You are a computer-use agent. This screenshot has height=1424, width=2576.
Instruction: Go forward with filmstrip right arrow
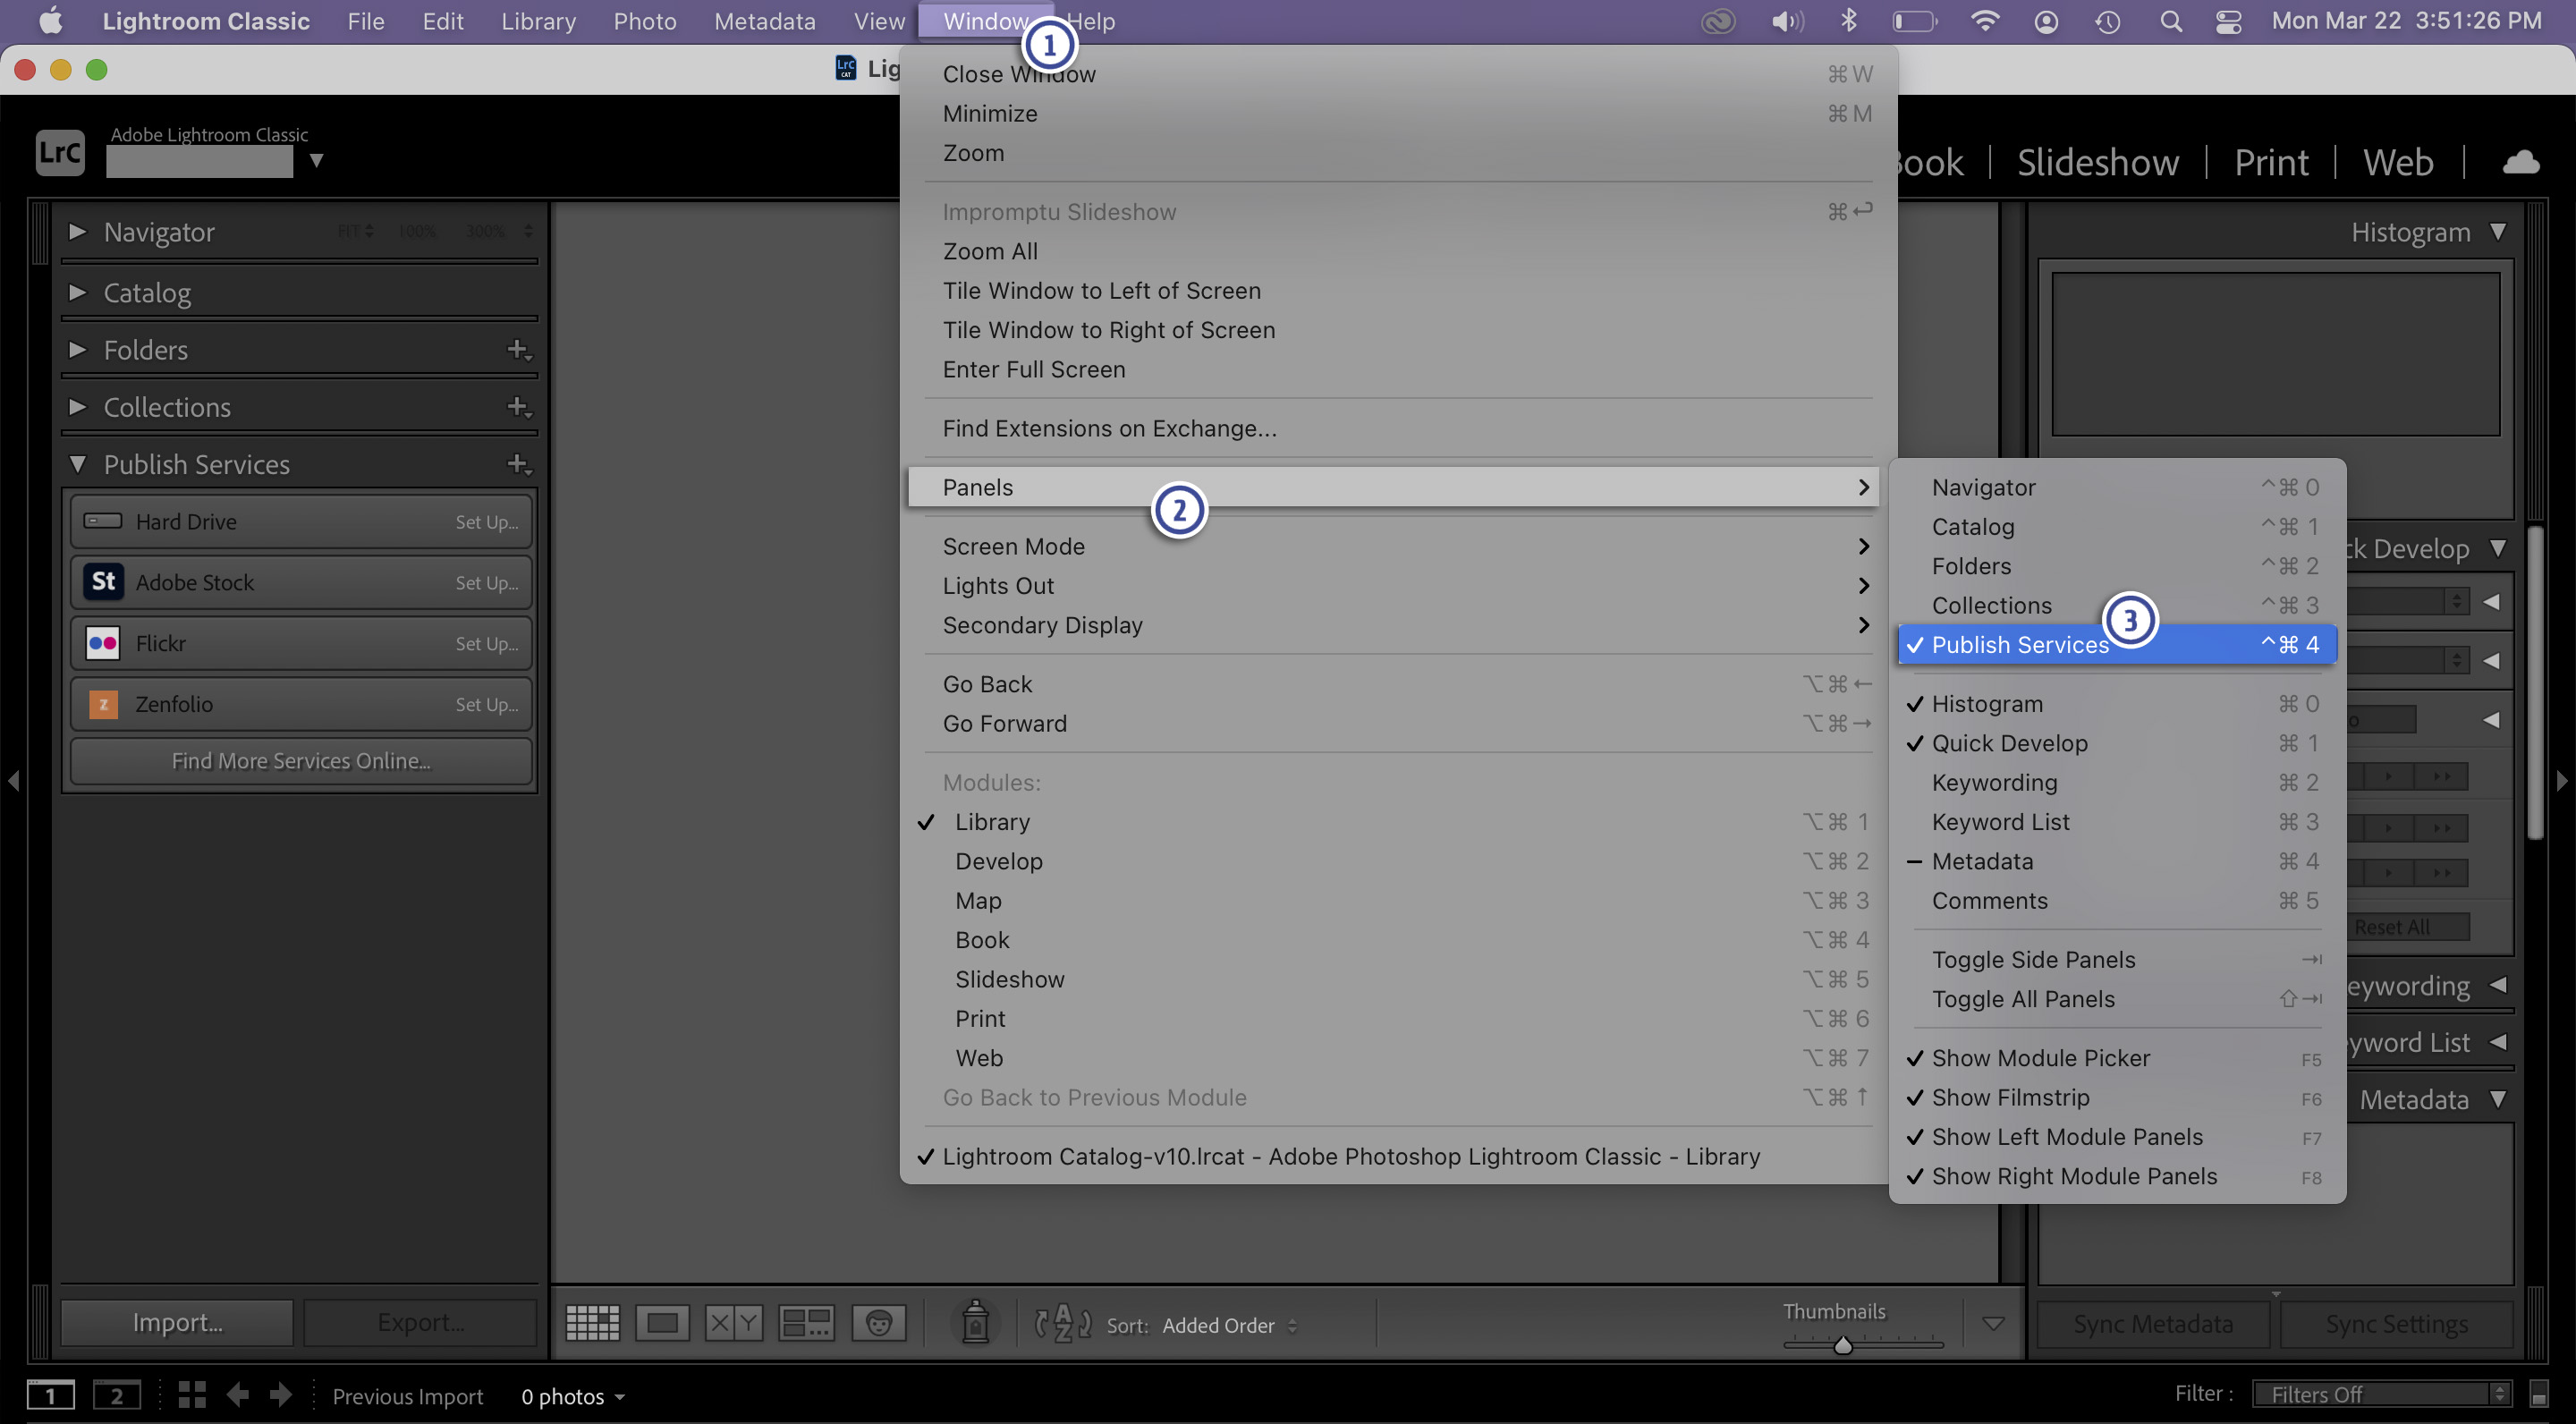click(281, 1395)
